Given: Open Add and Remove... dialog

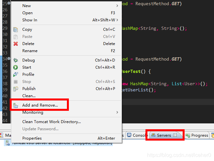Looking at the screenshot, I should tap(66, 105).
